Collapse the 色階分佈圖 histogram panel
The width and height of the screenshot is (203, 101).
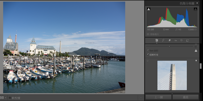pyautogui.click(x=197, y=3)
